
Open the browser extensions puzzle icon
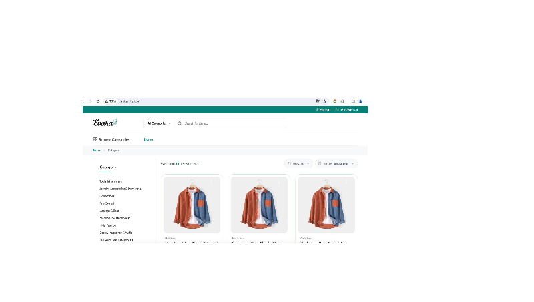[x=342, y=101]
